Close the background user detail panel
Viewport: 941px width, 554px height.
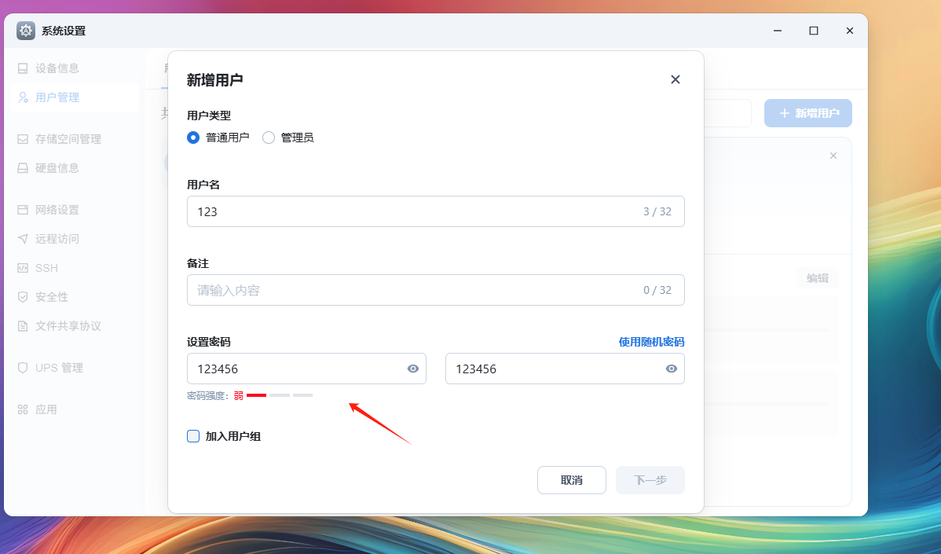833,156
